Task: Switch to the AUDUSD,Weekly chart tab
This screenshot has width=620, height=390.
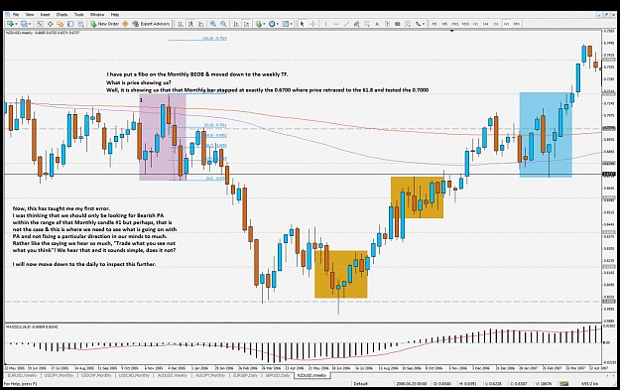Action: click(x=172, y=375)
